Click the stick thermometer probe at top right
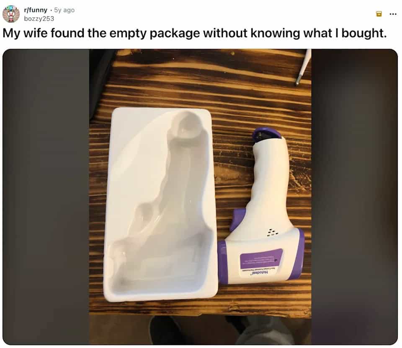This screenshot has width=402, height=348. pyautogui.click(x=303, y=67)
